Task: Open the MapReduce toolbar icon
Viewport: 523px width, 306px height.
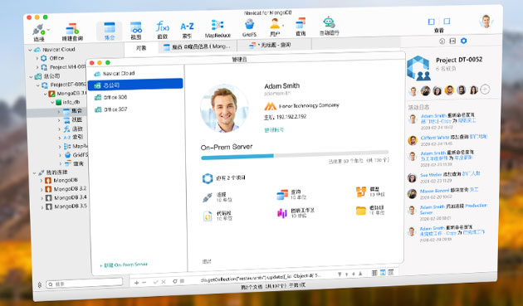Action: point(218,29)
